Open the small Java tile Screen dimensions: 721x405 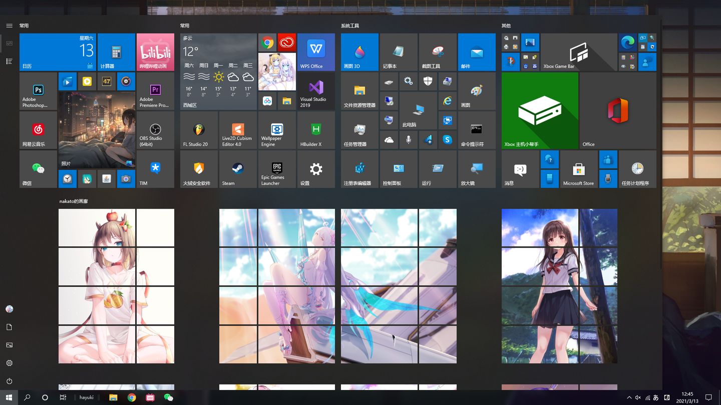[107, 178]
